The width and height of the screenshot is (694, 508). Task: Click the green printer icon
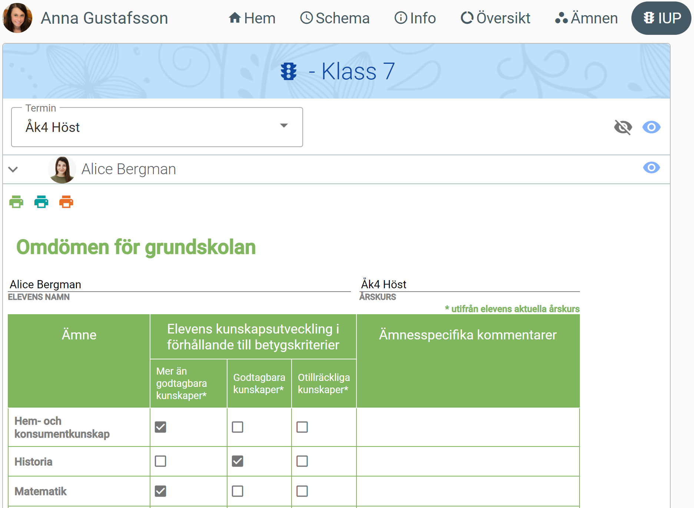point(16,202)
